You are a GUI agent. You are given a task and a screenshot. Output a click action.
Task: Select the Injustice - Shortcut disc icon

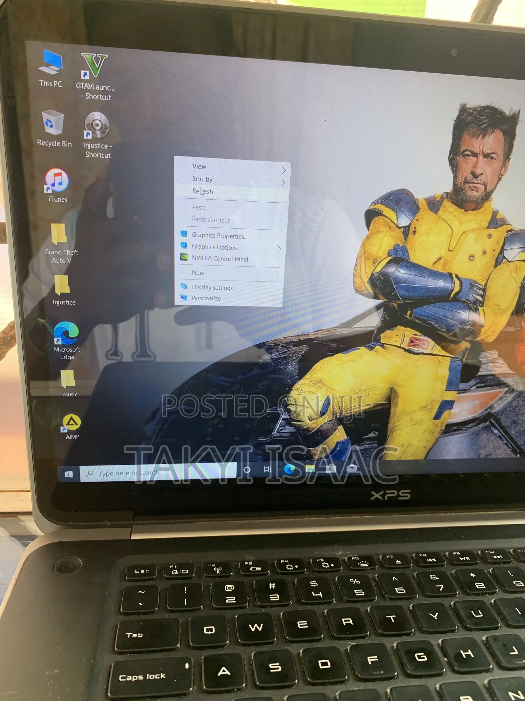coord(97,135)
